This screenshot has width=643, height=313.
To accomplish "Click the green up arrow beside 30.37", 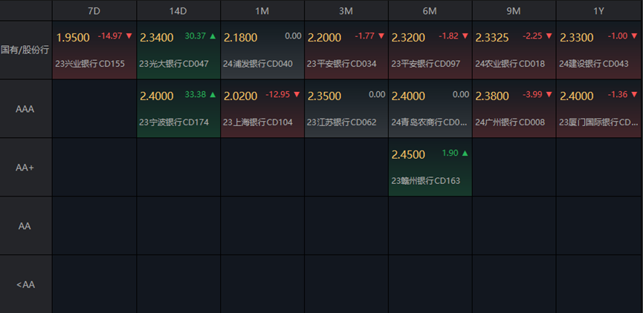I will (213, 36).
